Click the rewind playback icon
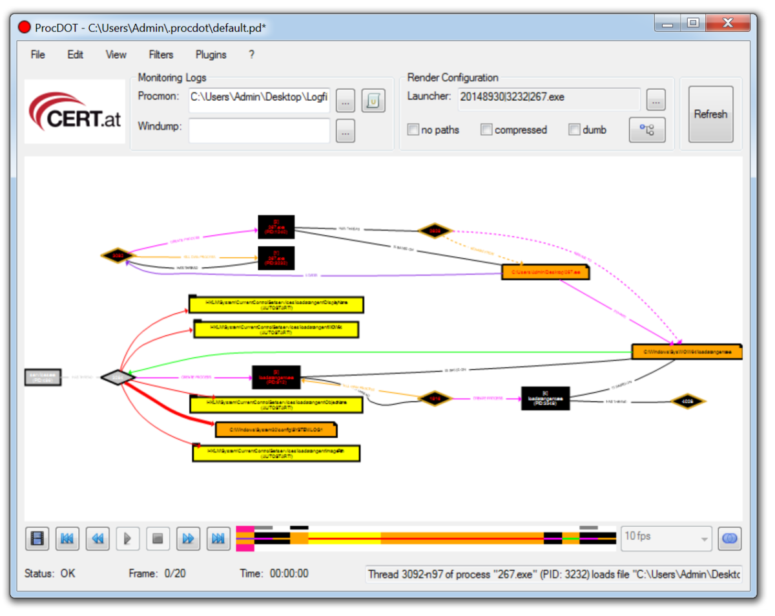The height and width of the screenshot is (616, 775). point(98,538)
